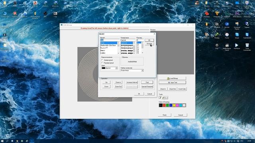This screenshot has height=143, width=255.
Task: Open Download Master desktop shortcut
Action: [237, 25]
